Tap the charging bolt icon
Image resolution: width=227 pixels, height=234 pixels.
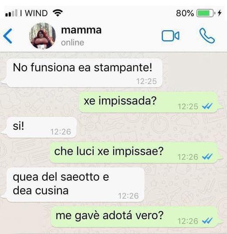[x=219, y=13]
